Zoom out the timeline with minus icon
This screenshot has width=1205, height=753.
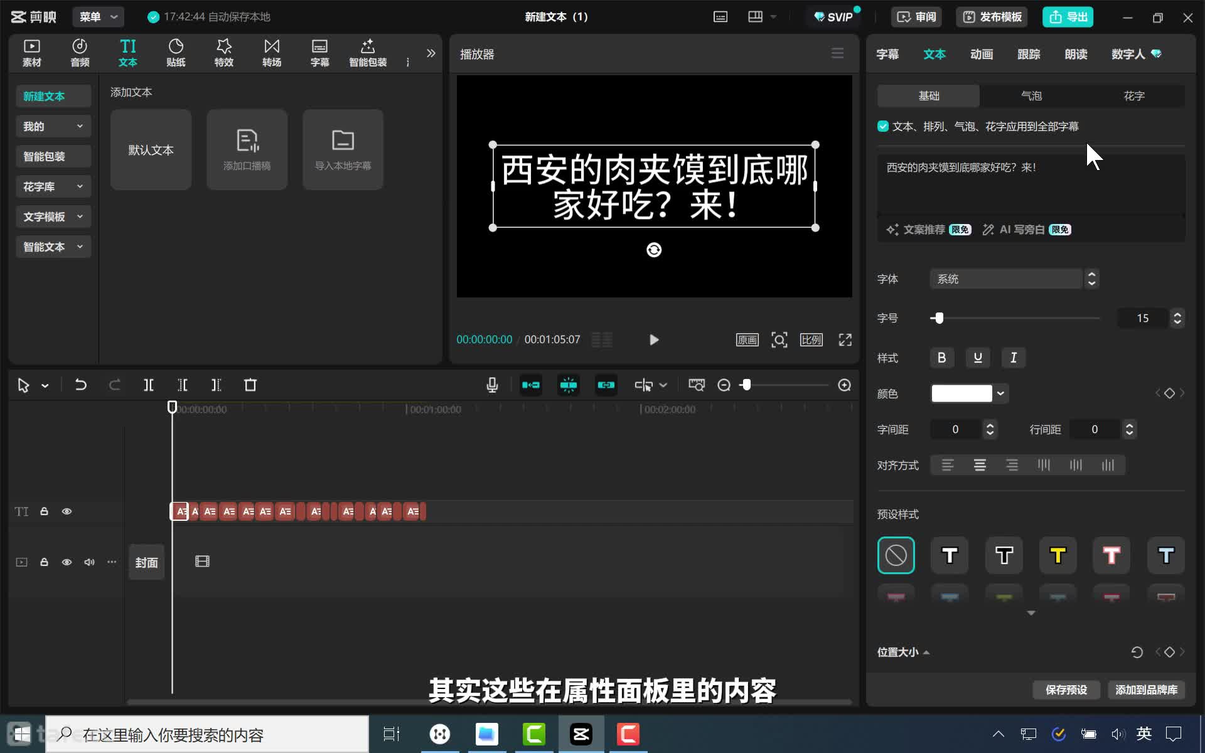[x=724, y=385]
